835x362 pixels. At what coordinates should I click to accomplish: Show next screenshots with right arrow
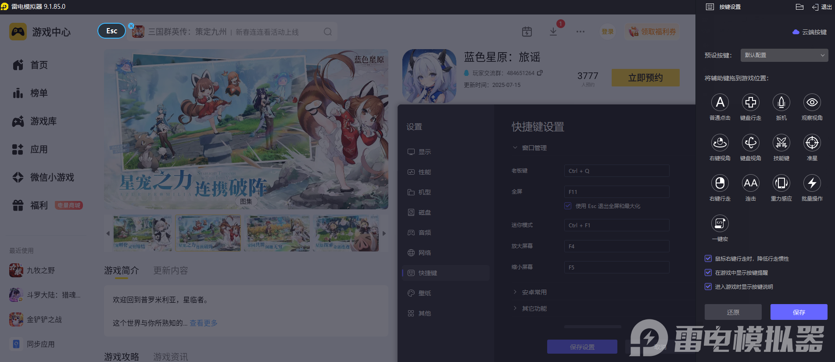tap(384, 233)
